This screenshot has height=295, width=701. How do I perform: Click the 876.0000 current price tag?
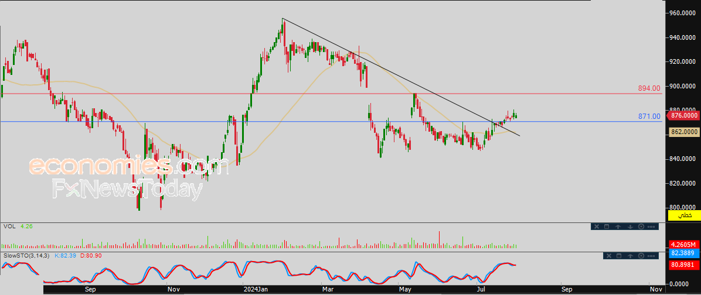coord(683,116)
